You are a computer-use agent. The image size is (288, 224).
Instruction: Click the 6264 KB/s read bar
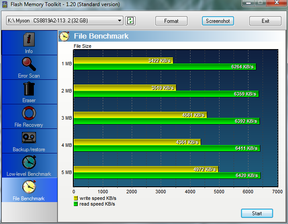pos(165,67)
